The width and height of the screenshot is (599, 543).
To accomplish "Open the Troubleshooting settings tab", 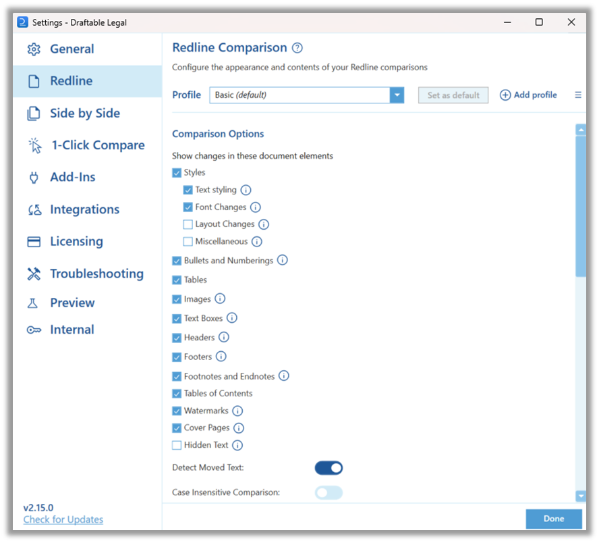I will [88, 274].
